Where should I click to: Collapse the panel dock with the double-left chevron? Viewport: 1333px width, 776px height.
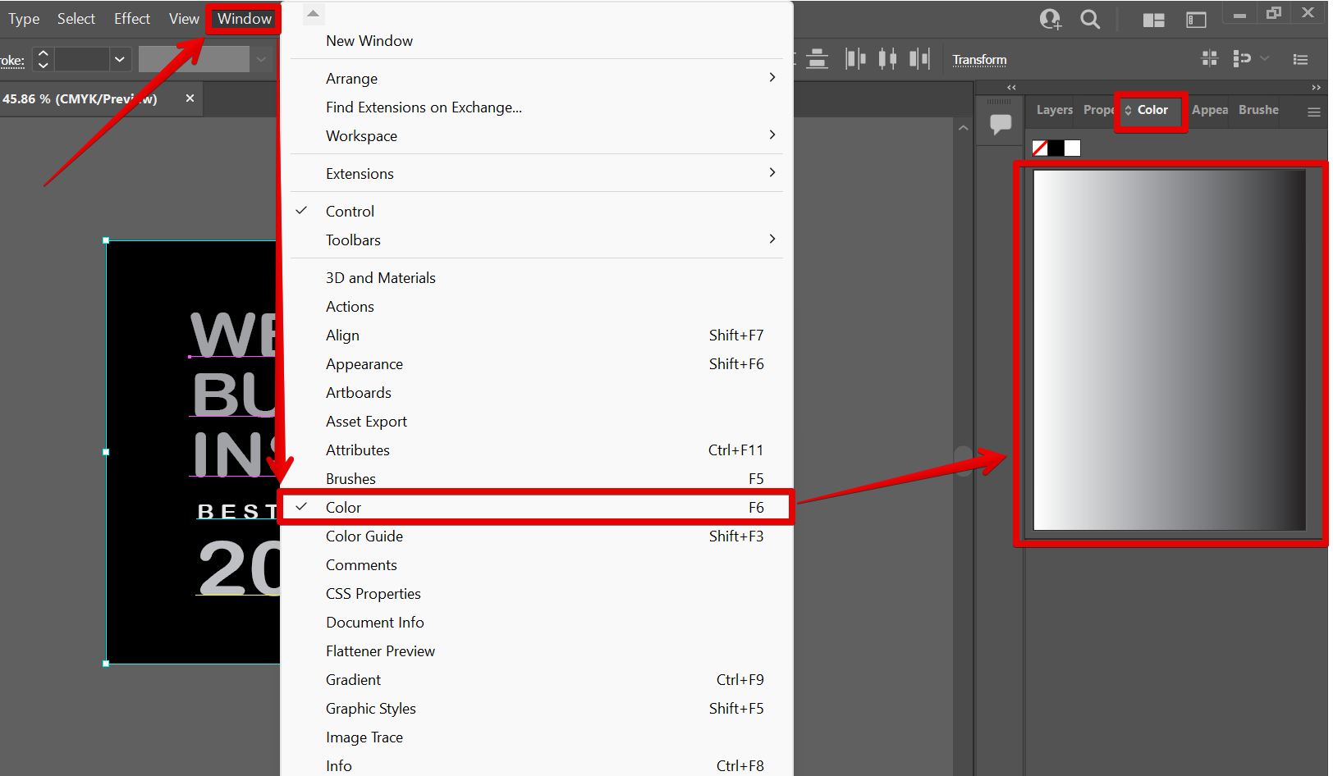point(1011,87)
